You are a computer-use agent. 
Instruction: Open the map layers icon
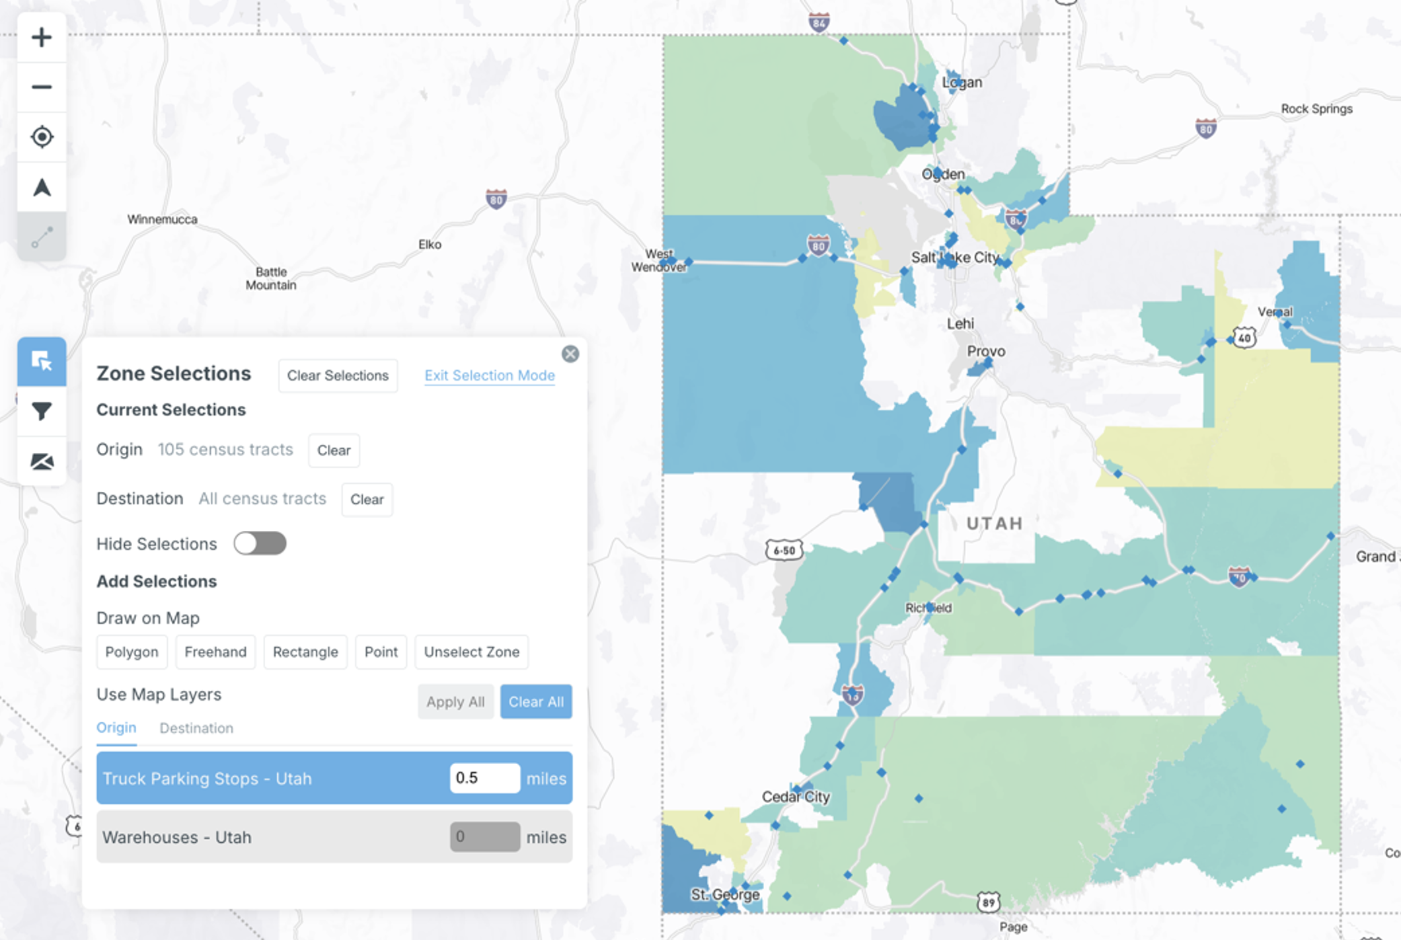click(42, 461)
